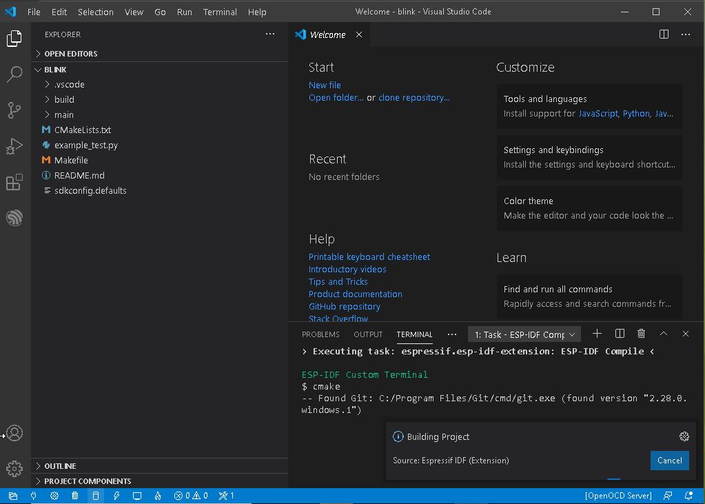Open the Espressif ESP-IDF explorer icon
This screenshot has height=504, width=705.
point(14,219)
